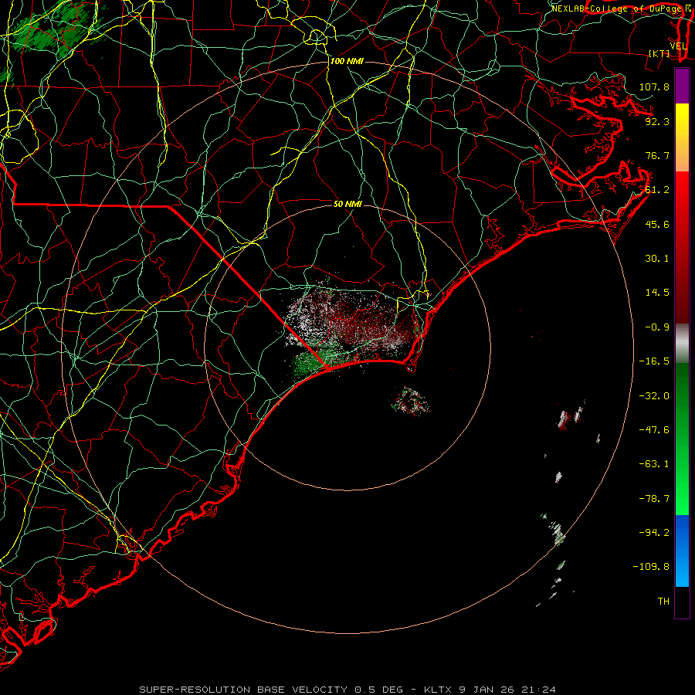Click the [KT] units label
Image resolution: width=695 pixels, height=695 pixels.
pos(659,53)
